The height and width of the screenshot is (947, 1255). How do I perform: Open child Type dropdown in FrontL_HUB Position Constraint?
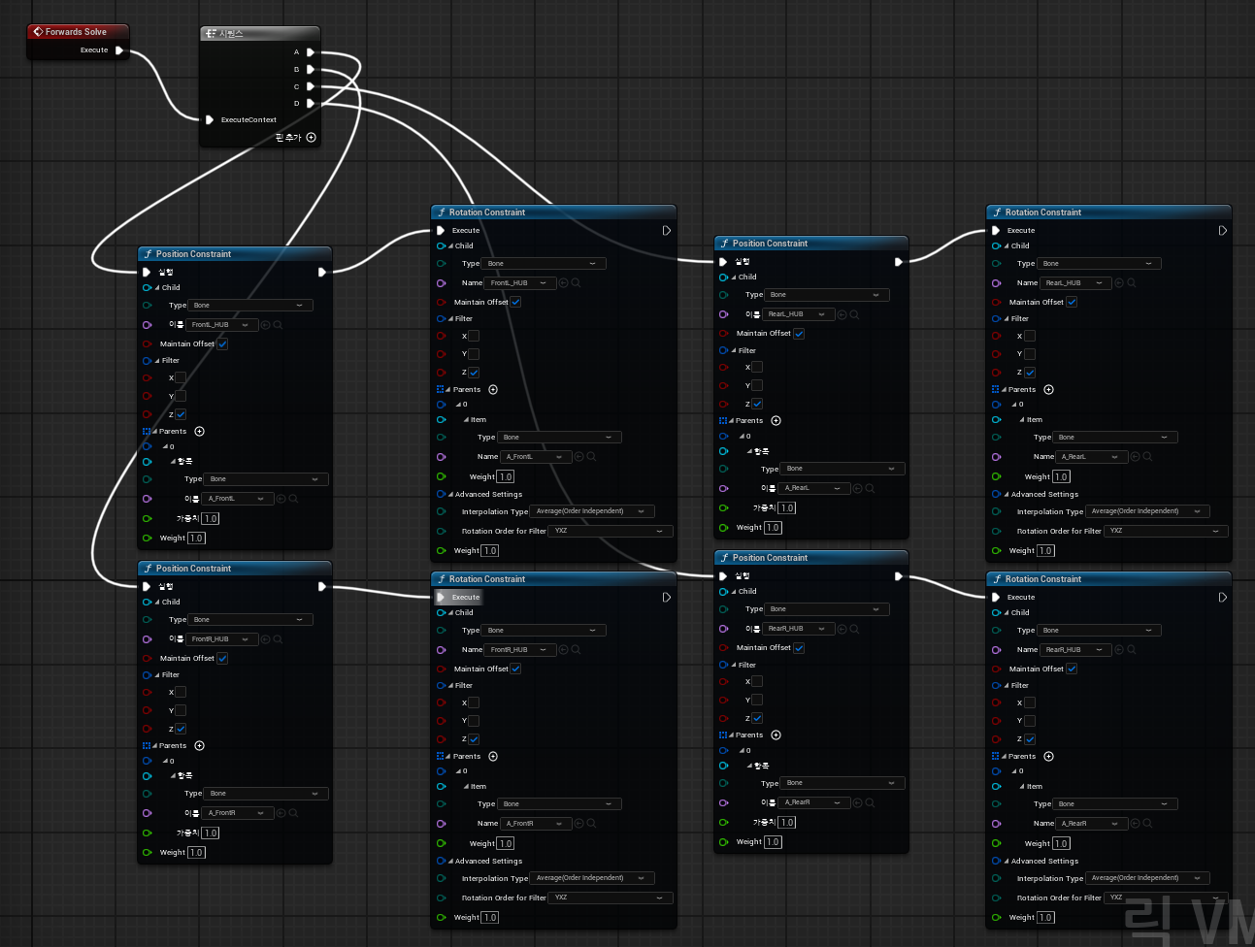(250, 306)
